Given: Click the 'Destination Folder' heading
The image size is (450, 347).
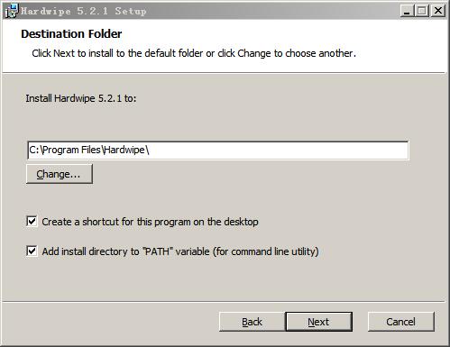Looking at the screenshot, I should click(71, 33).
